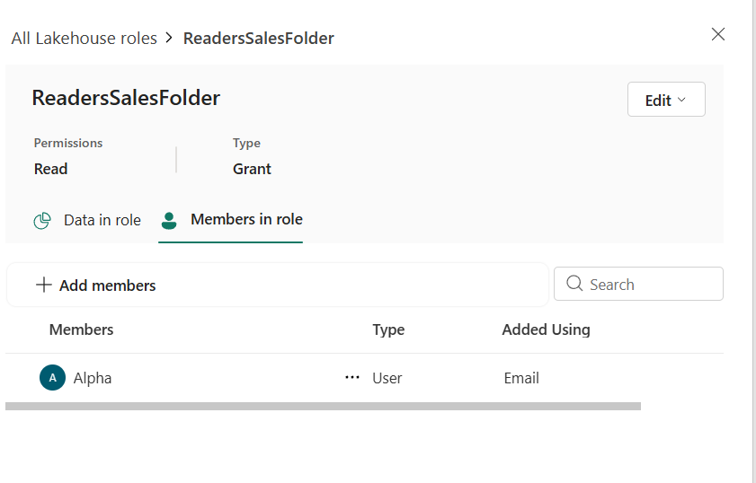
Task: Click the ReadersSalesFolder breadcrumb item
Action: point(258,38)
